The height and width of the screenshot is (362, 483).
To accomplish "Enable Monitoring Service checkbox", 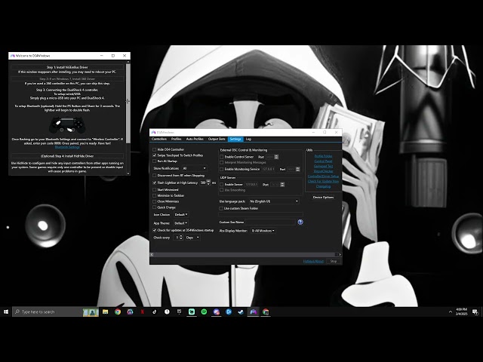I will [x=221, y=169].
